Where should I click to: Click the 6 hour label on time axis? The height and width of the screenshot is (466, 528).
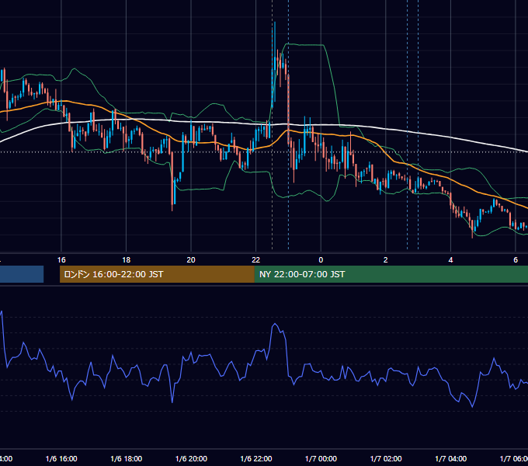pos(516,260)
